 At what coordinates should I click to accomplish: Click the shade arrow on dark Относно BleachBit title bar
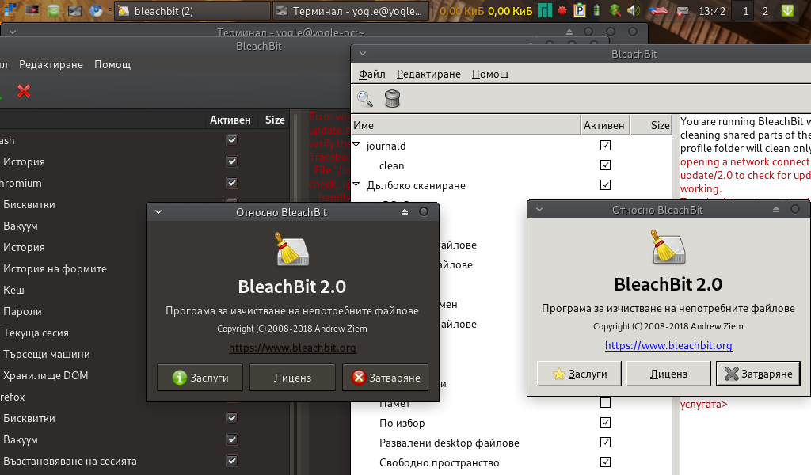405,212
